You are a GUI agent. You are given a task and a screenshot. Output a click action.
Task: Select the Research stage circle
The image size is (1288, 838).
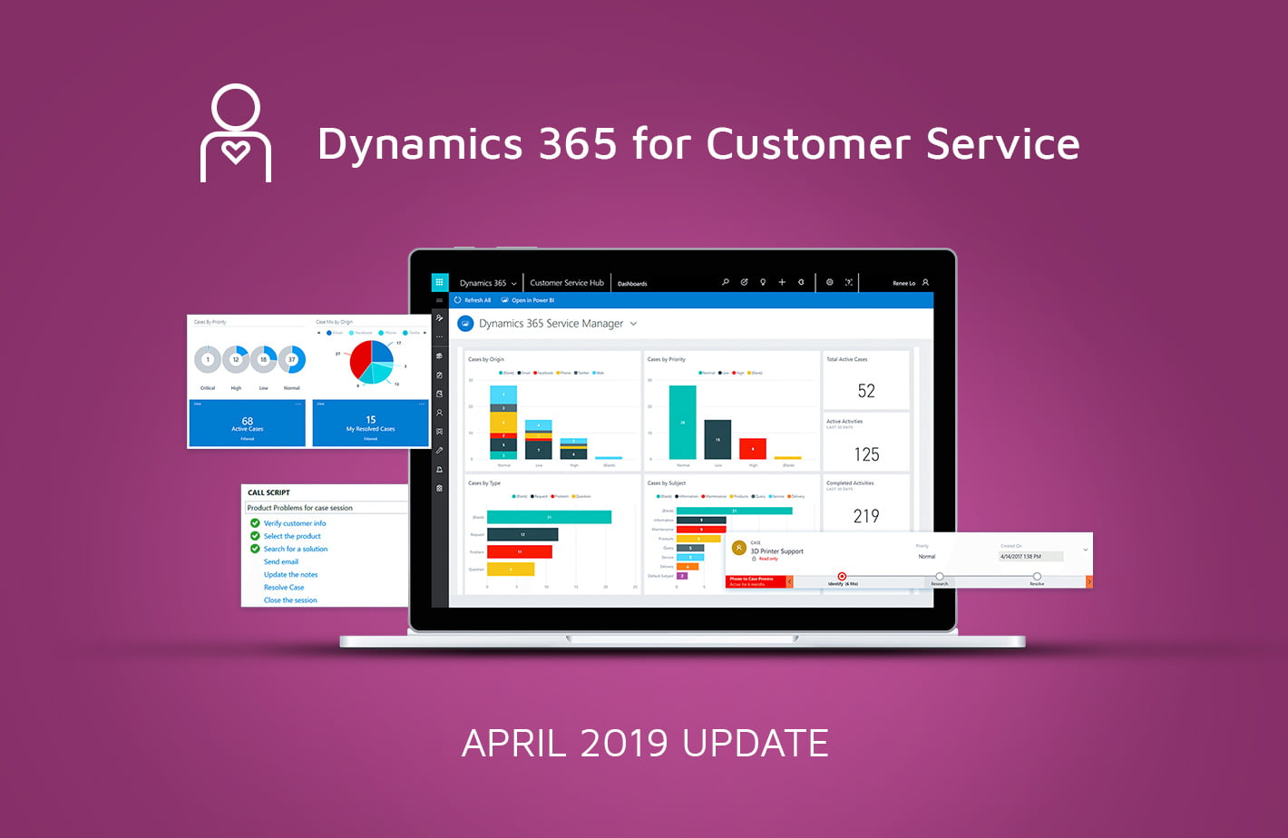pos(940,576)
